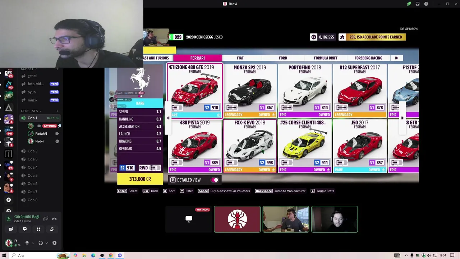Toggle Discord noise suppression icon

point(46,218)
